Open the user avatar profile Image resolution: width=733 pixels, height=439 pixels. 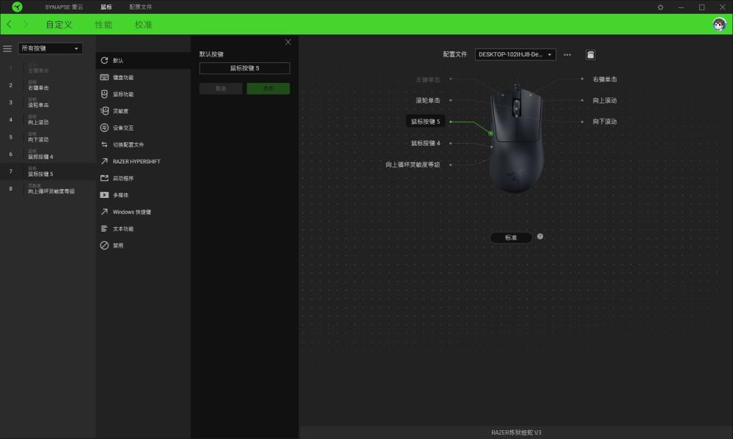(719, 24)
